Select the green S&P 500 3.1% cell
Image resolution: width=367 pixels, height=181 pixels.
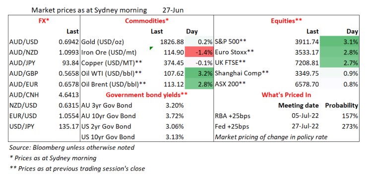pyautogui.click(x=339, y=42)
